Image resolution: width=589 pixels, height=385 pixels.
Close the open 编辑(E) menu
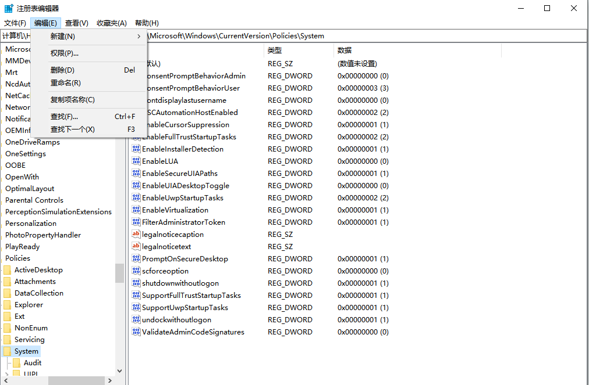[45, 23]
